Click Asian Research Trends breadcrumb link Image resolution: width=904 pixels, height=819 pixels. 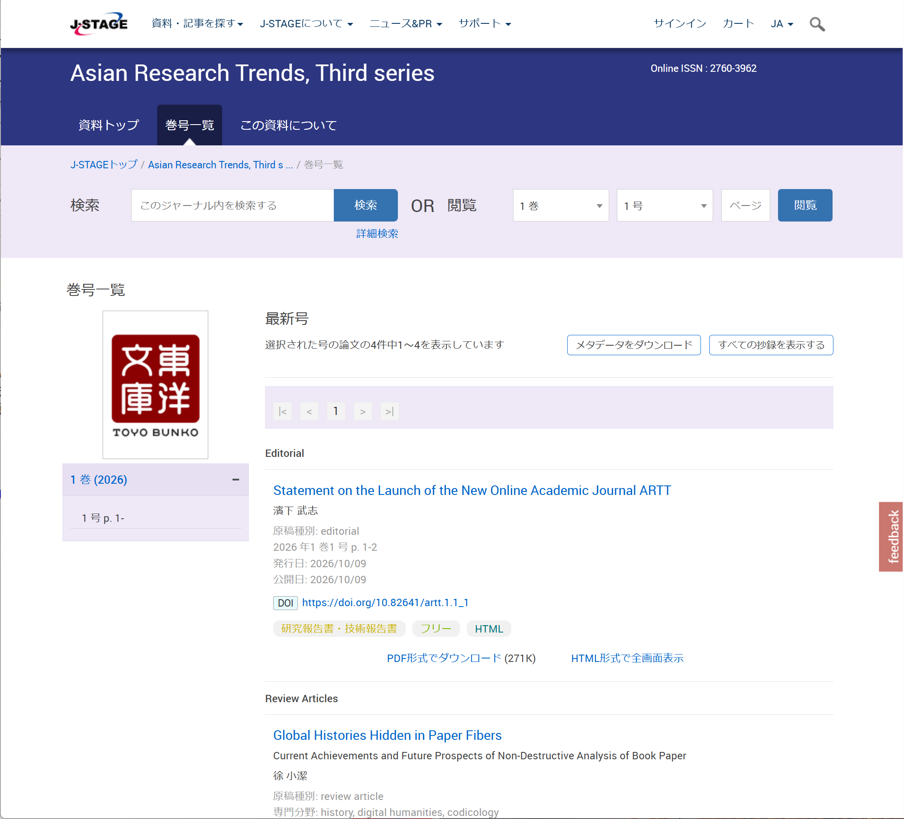(221, 165)
